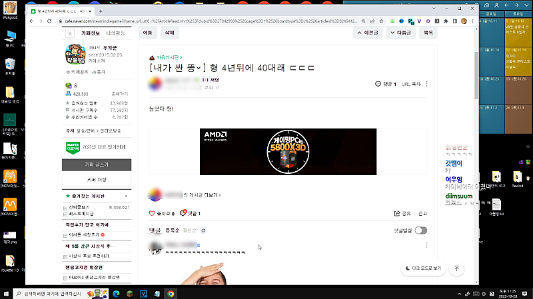Click the left arrow in the calendar window
533x299 pixels.
tap(506, 5)
